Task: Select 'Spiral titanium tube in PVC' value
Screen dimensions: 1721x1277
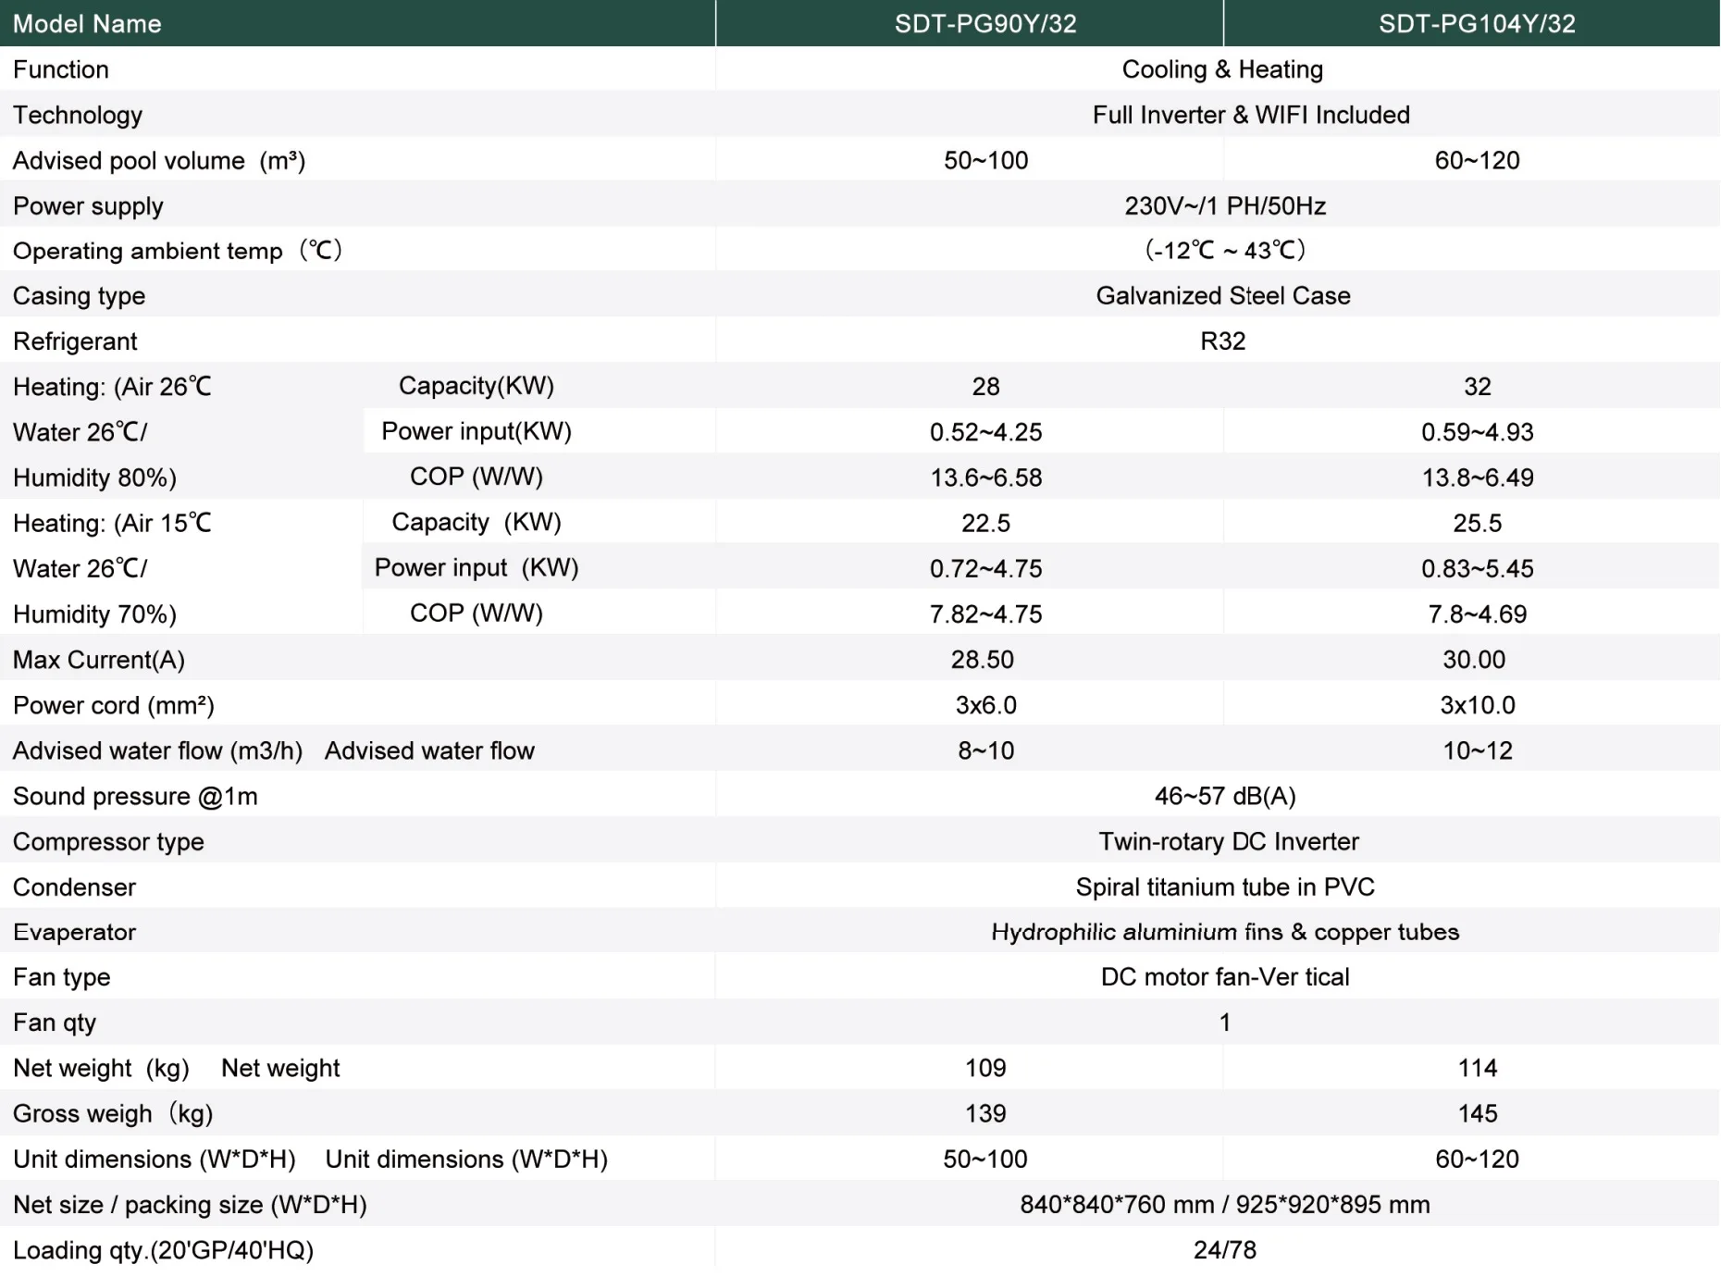Action: [1225, 886]
